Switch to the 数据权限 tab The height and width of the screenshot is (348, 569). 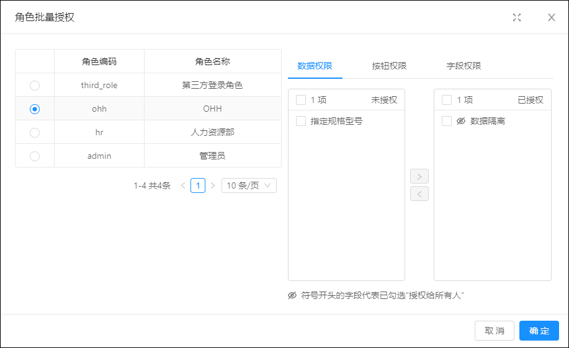(315, 66)
